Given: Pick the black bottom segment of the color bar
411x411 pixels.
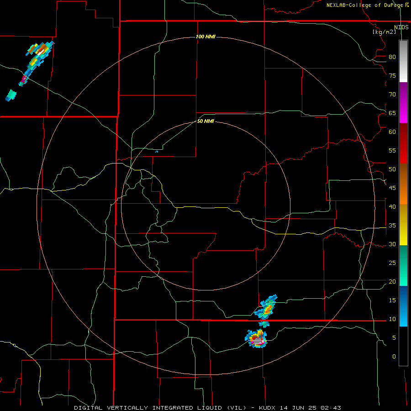Looking at the screenshot, I should [x=403, y=346].
